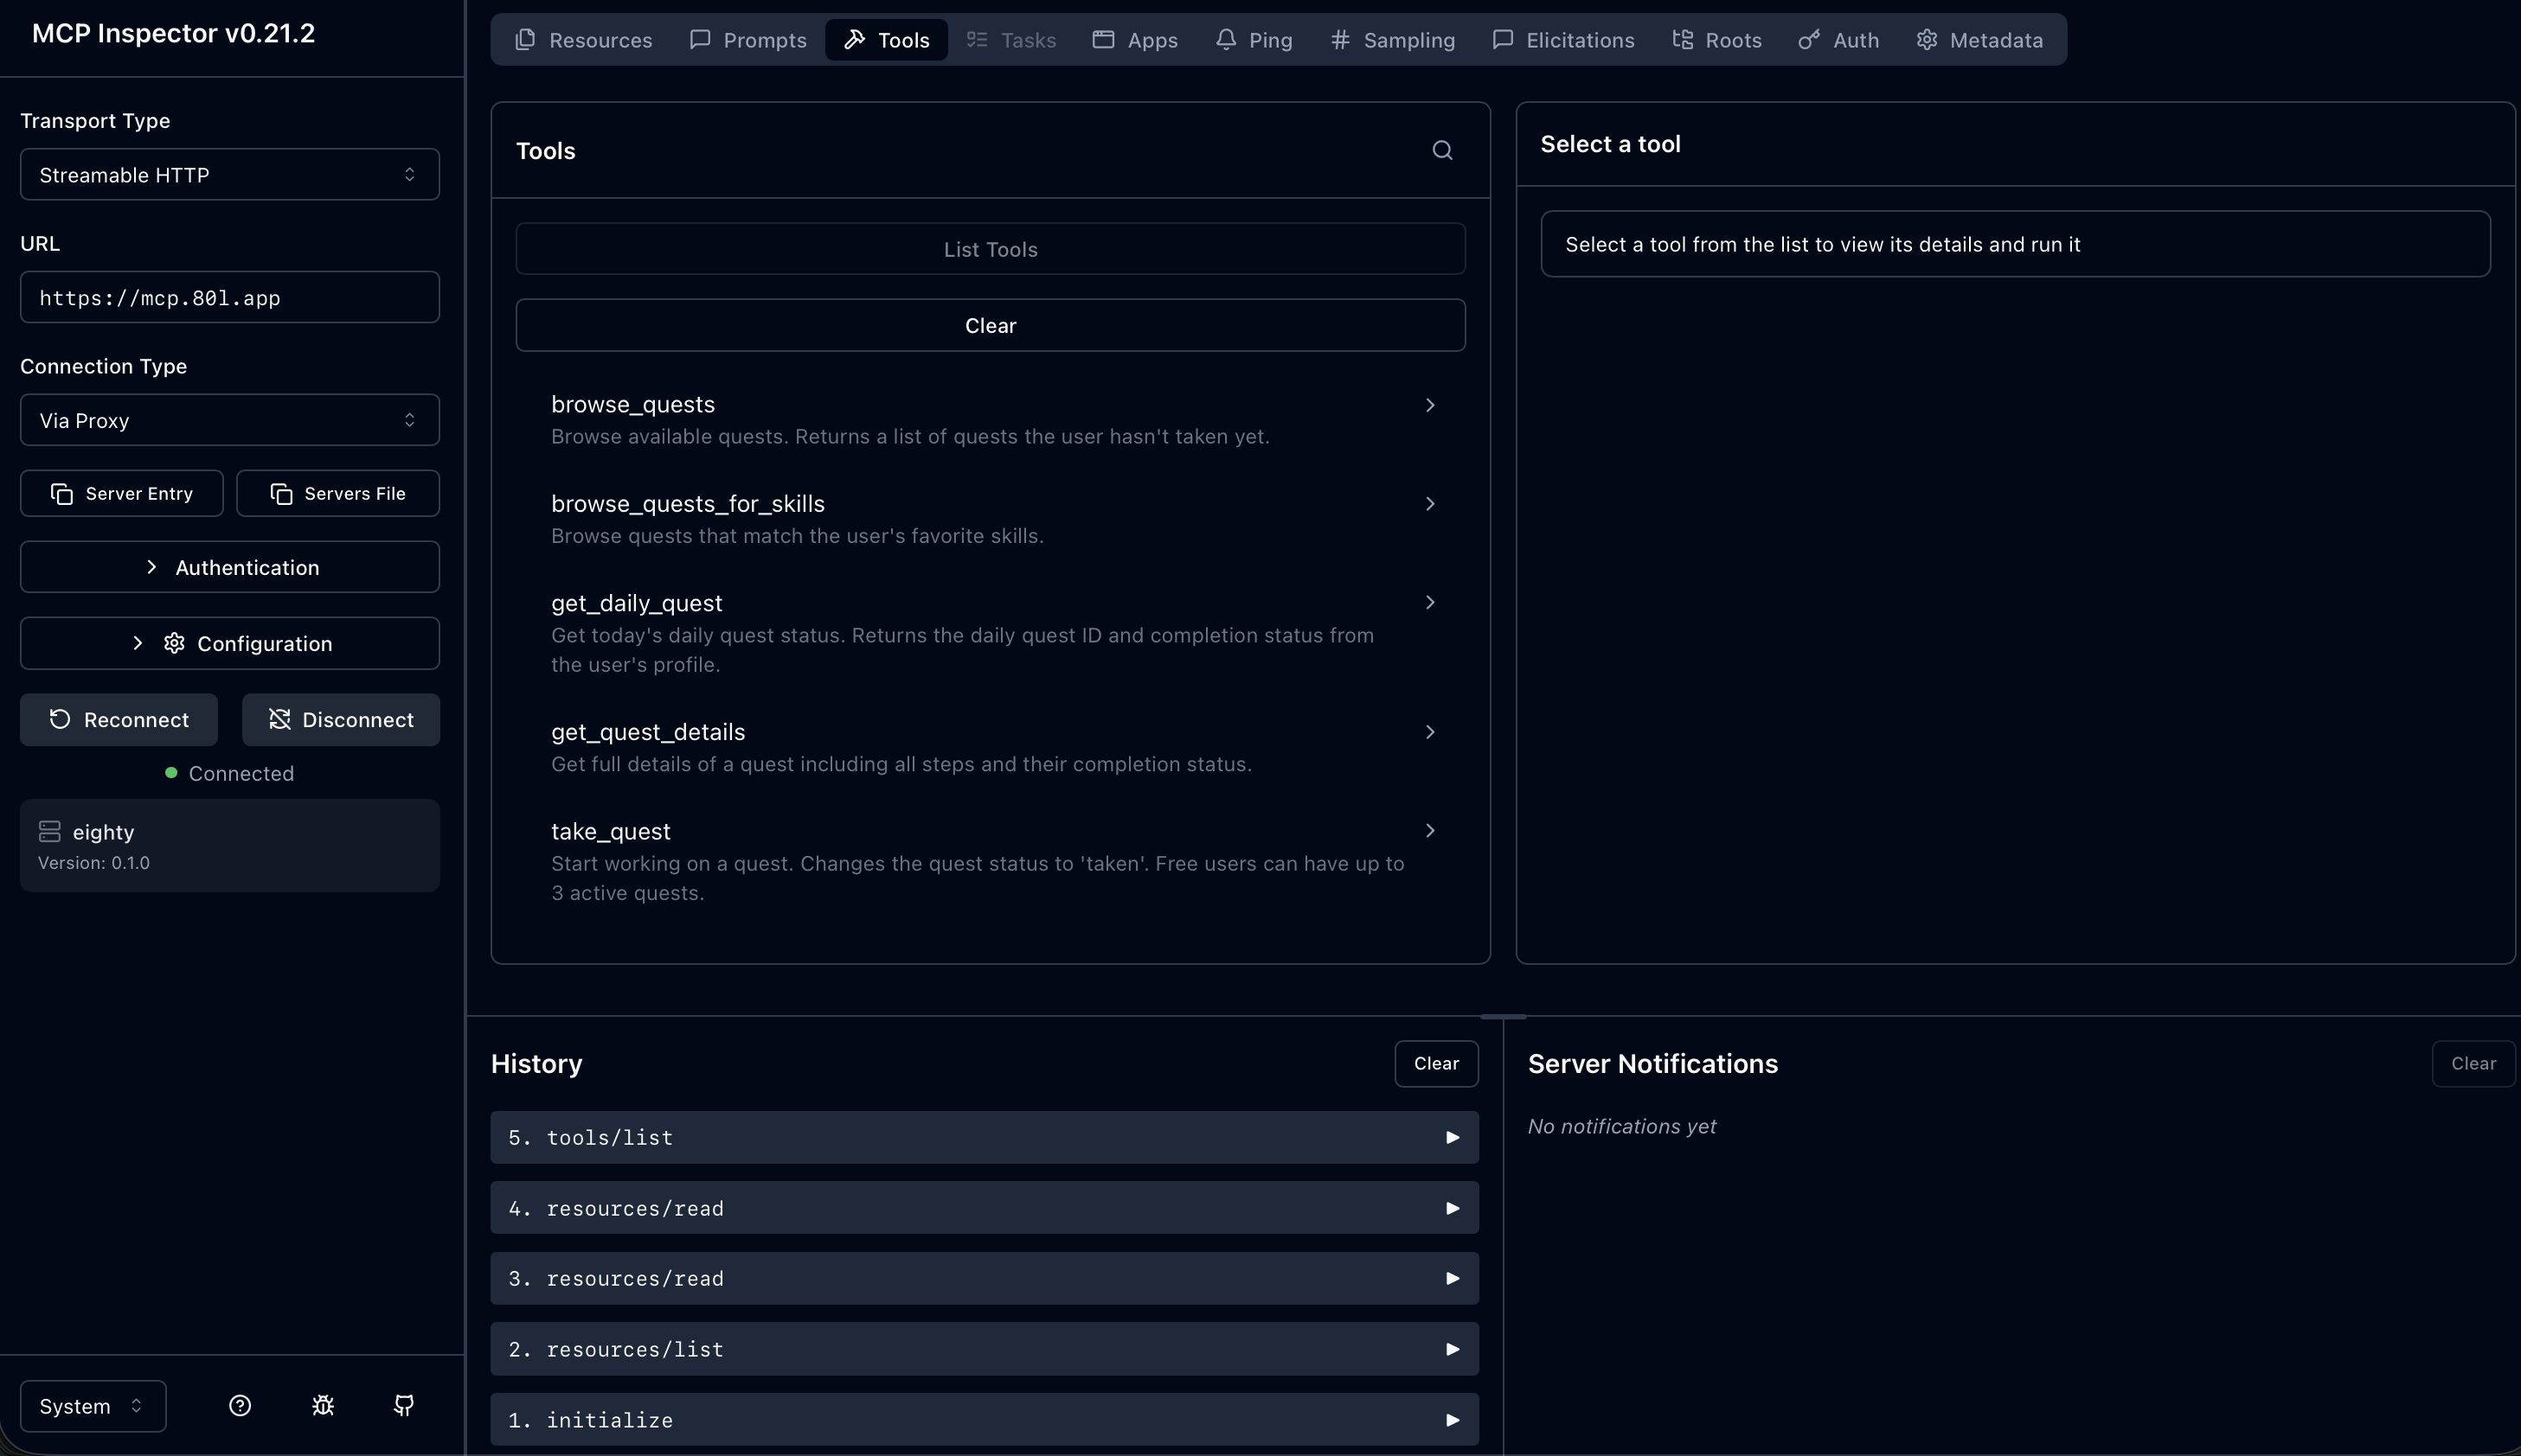The height and width of the screenshot is (1456, 2521).
Task: Click the Version: 0.1.0 text
Action: [94, 862]
